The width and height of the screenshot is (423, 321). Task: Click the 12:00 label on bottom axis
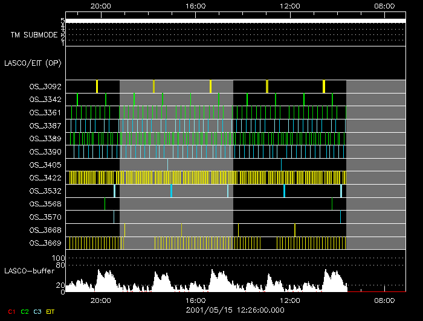pos(290,300)
